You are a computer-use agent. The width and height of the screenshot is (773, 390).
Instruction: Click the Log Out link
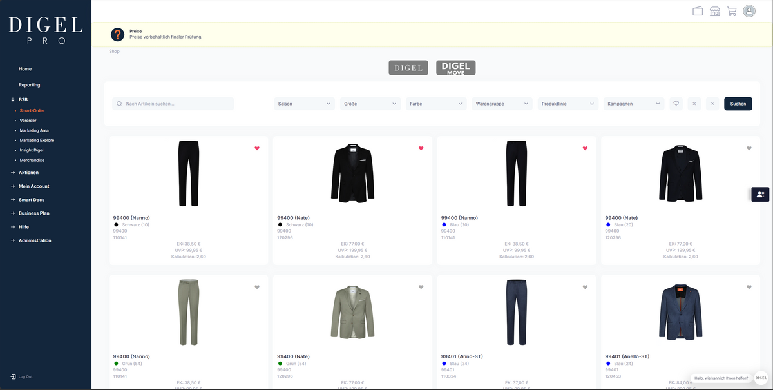(25, 376)
